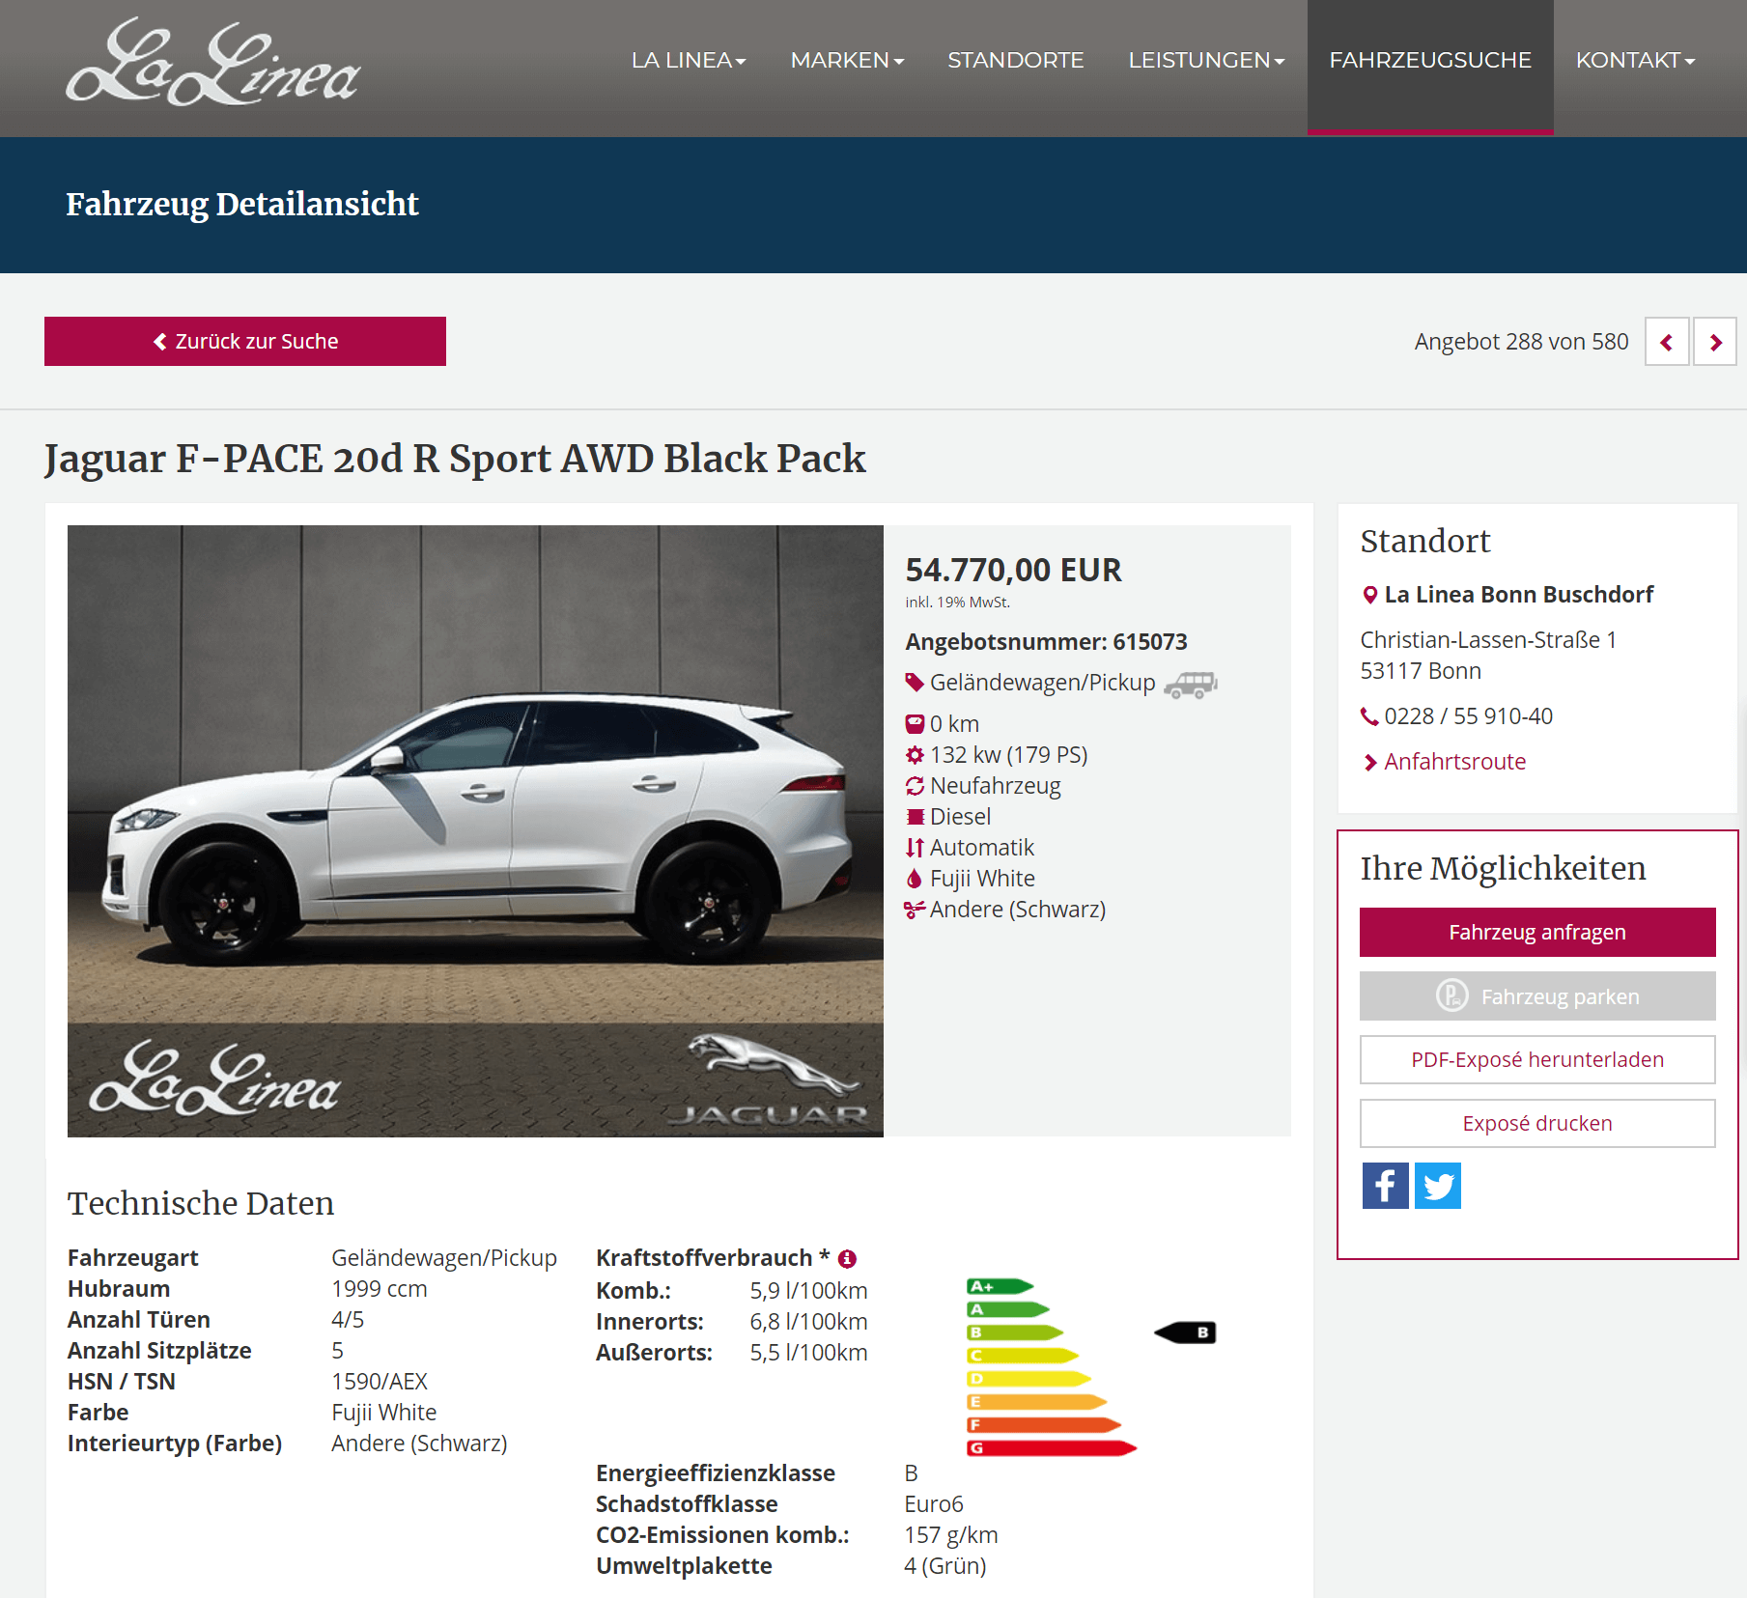Click the red G efficiency bar
This screenshot has width=1747, height=1598.
click(x=1052, y=1448)
